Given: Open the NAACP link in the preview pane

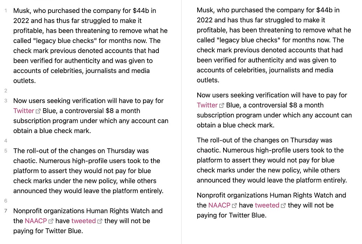Looking at the screenshot, I should click(x=219, y=206).
